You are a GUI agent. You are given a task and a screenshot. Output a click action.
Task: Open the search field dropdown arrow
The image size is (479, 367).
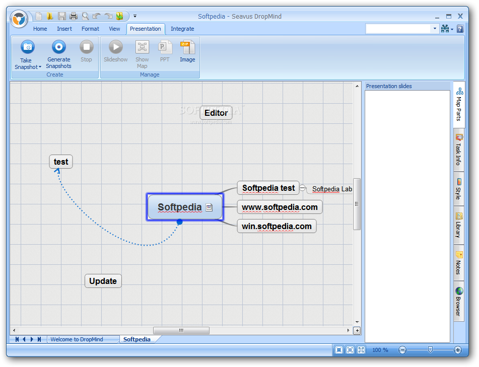[x=435, y=29]
